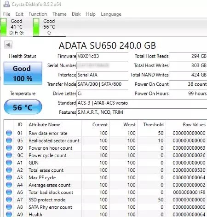Screen dimensions: 207x217
Task: Click threshold value 10 for Reallocated sector count
Action: [161, 141]
